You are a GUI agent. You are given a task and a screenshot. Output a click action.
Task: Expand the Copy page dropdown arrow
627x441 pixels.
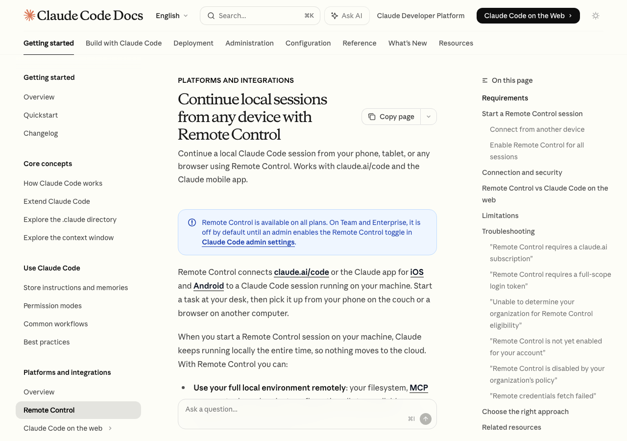[x=429, y=117]
